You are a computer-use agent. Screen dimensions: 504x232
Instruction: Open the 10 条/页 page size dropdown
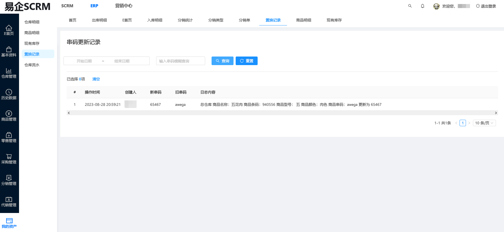[484, 123]
